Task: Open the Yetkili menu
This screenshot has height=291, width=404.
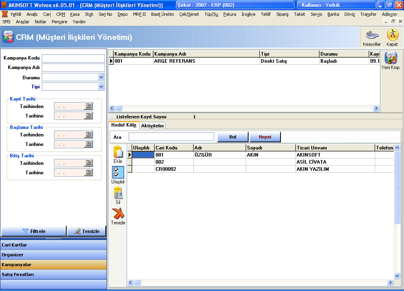Action: pyautogui.click(x=16, y=14)
